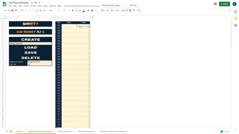The width and height of the screenshot is (239, 134).
Task: Click the First Tick value field
Action: [x=40, y=64]
